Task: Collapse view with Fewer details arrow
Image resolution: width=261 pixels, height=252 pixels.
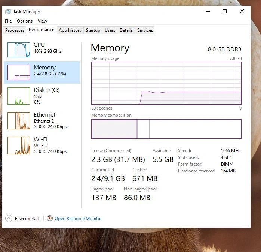Action: point(9,219)
